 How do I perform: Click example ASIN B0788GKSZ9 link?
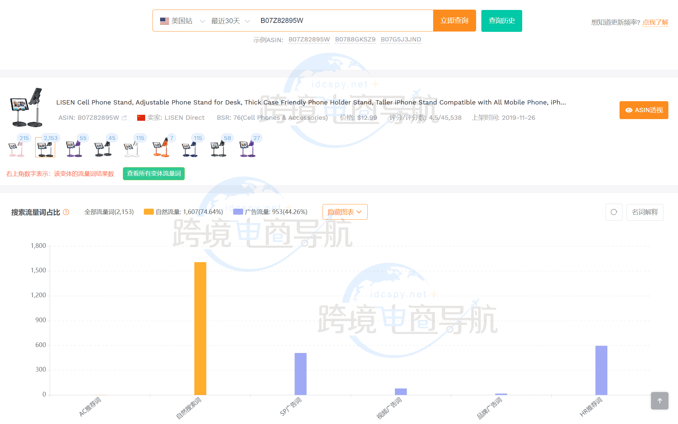[x=355, y=40]
